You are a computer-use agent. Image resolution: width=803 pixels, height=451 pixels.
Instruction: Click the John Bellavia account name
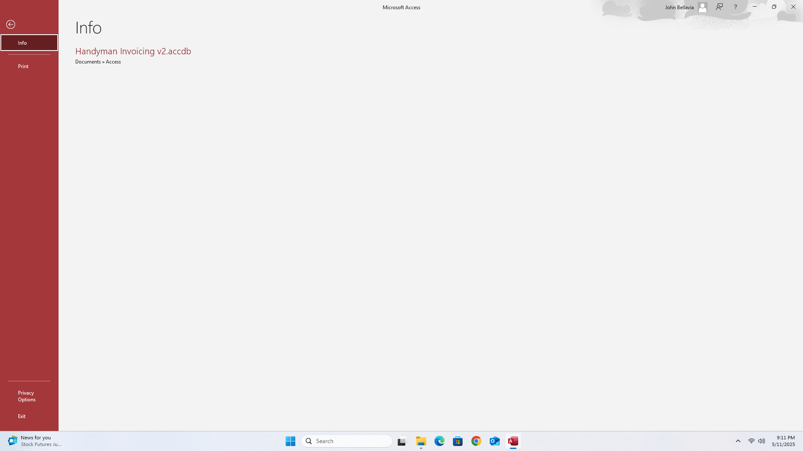coord(679,7)
